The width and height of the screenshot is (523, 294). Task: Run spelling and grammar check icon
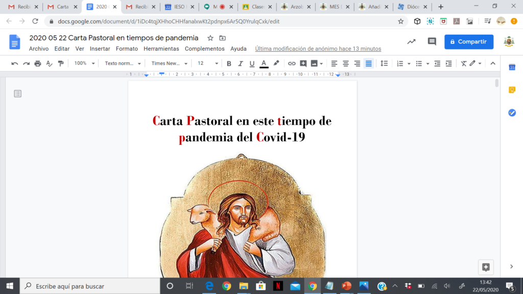(49, 63)
